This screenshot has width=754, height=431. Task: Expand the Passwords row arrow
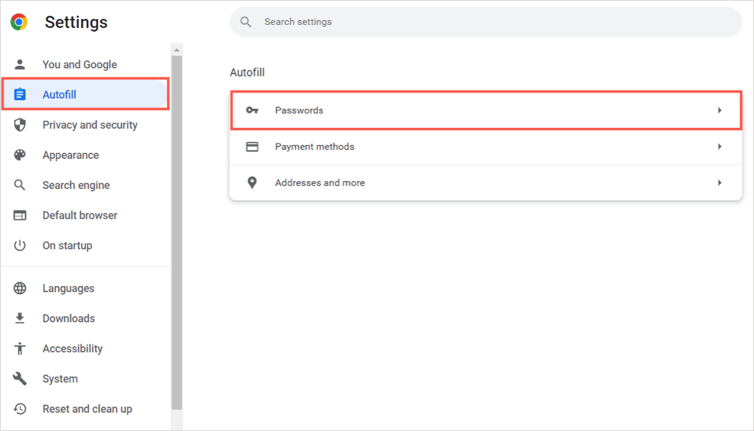click(x=719, y=110)
